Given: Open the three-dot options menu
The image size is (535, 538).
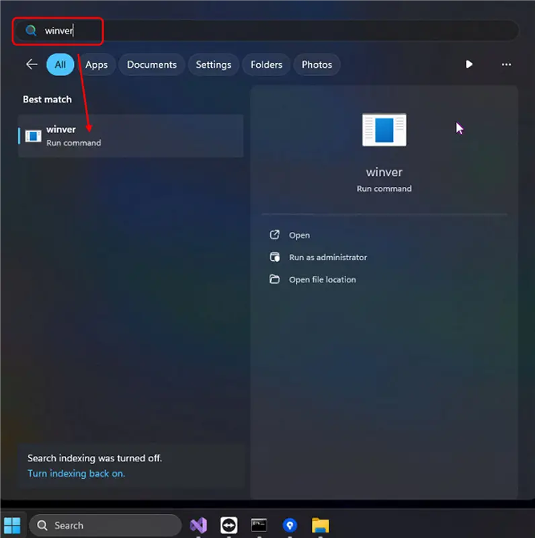Looking at the screenshot, I should coord(506,65).
